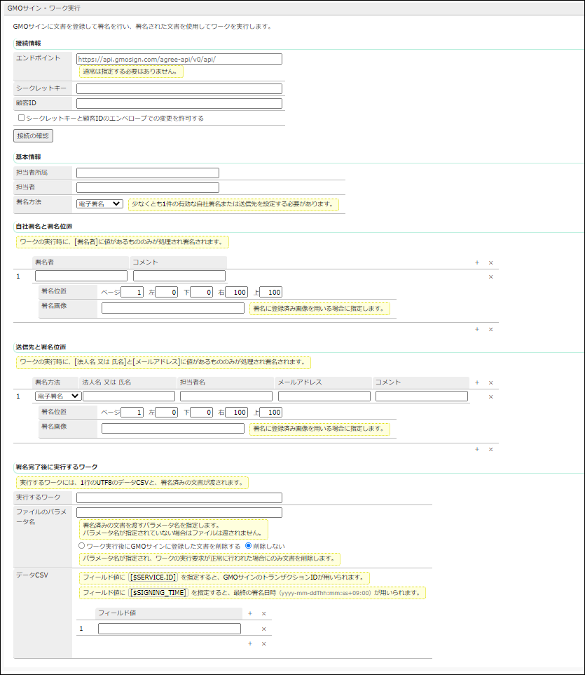Click the + icon below the データCSV field list
The height and width of the screenshot is (675, 585).
tap(249, 643)
